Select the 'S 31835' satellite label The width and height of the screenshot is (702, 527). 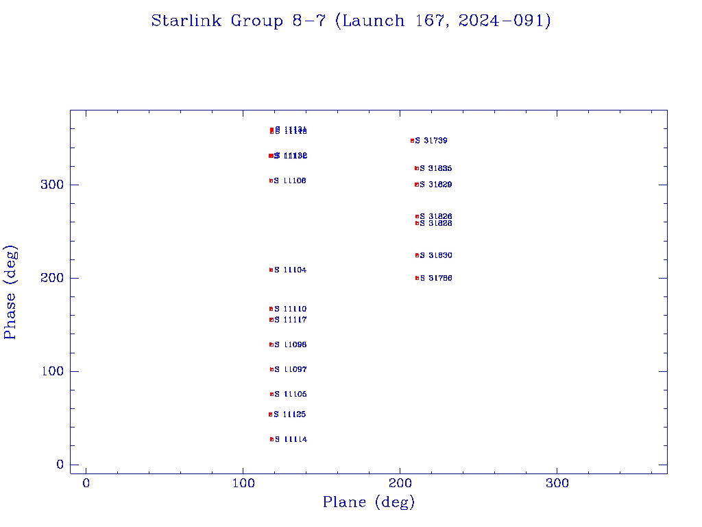pyautogui.click(x=435, y=169)
